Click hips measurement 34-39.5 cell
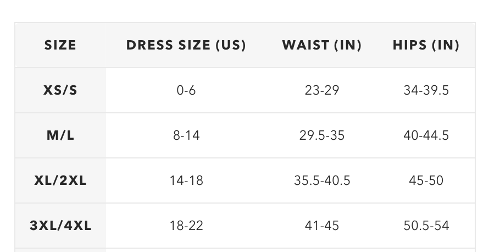The width and height of the screenshot is (500, 252). tap(426, 90)
